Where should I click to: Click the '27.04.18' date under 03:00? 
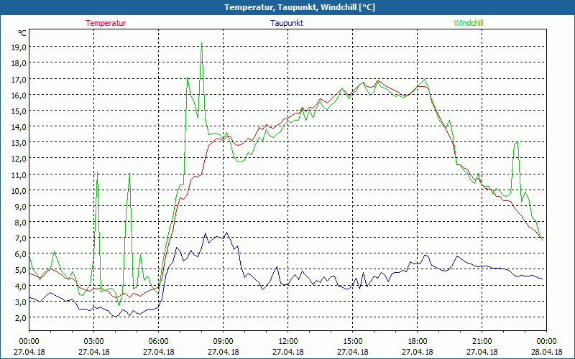[94, 352]
